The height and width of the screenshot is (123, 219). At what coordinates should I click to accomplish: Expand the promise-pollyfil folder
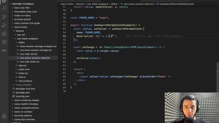pos(23,19)
